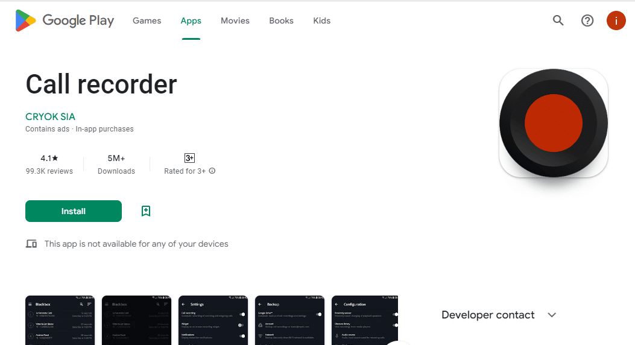
Task: Switch to the Kids tab
Action: [321, 21]
